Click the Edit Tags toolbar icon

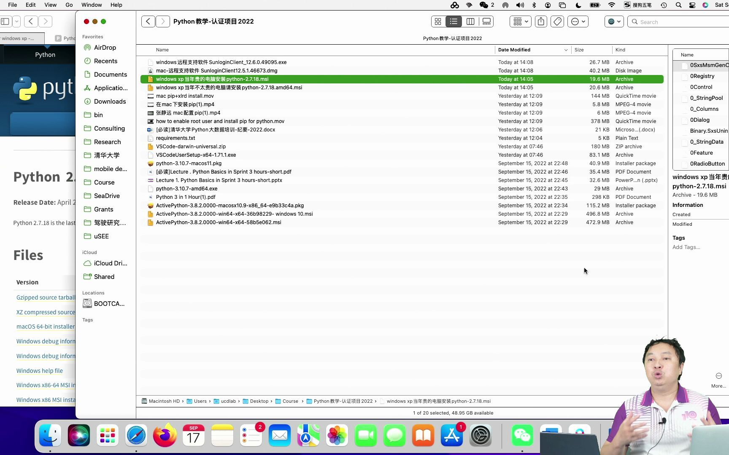click(x=557, y=21)
